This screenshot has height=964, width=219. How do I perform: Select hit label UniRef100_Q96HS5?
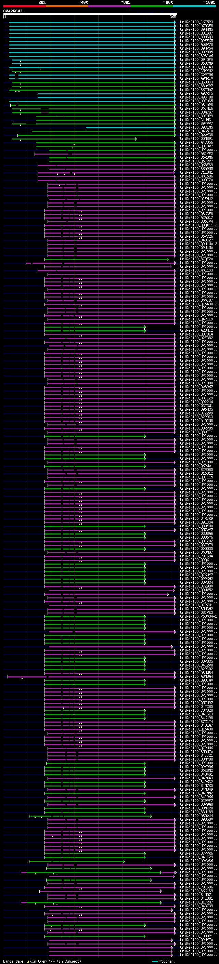click(x=196, y=410)
